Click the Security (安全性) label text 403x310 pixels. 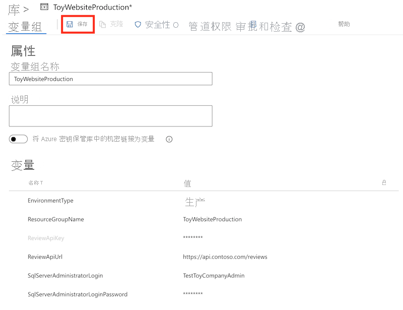click(x=158, y=25)
